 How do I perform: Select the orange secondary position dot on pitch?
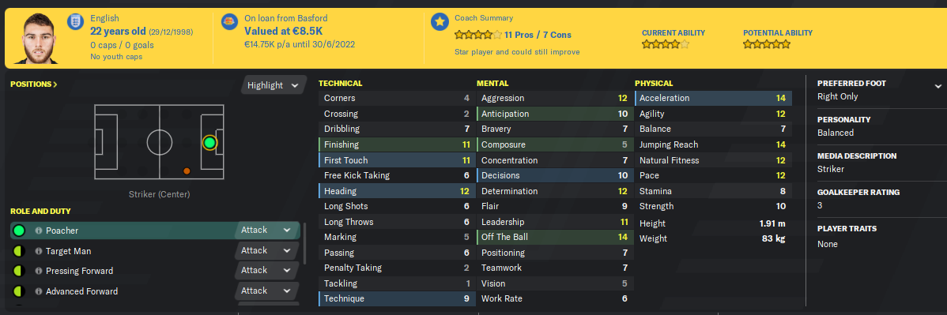(187, 171)
